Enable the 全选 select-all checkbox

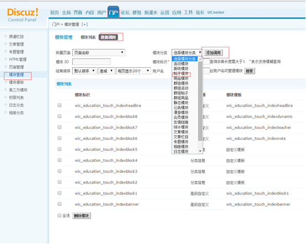tap(59, 215)
